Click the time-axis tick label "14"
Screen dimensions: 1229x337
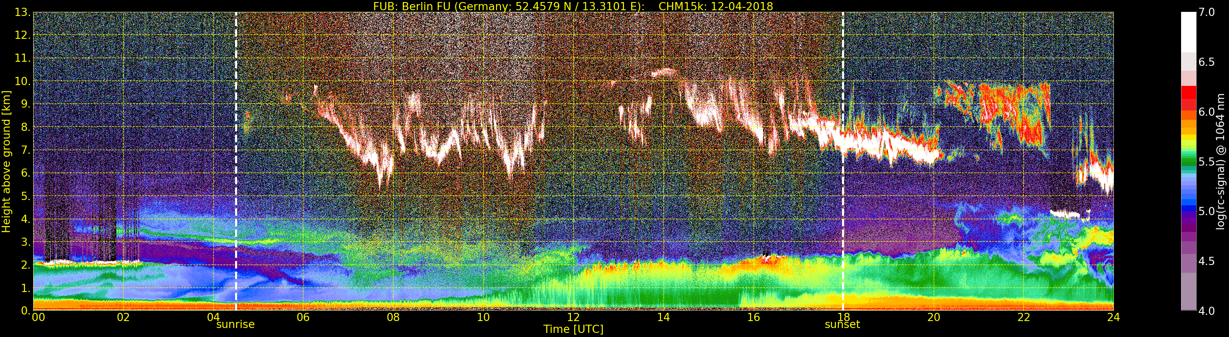(663, 317)
